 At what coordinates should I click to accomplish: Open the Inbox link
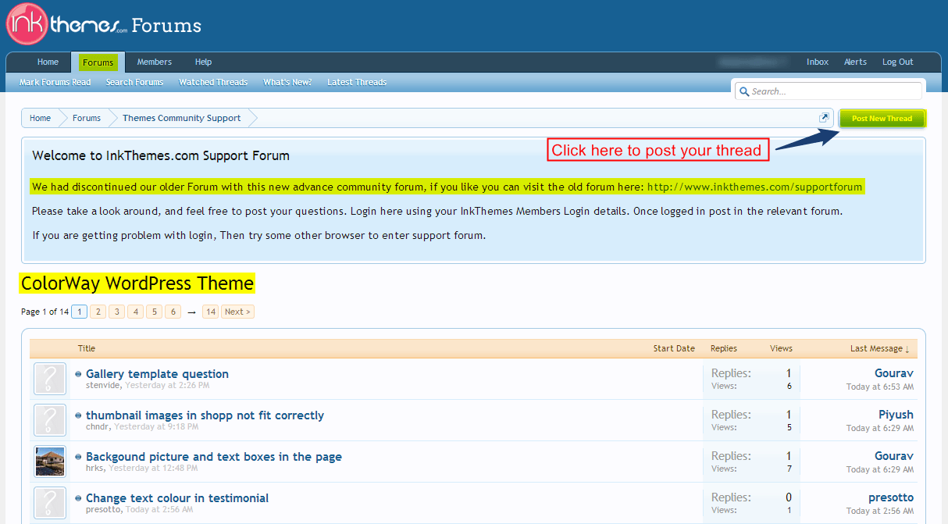tap(818, 62)
